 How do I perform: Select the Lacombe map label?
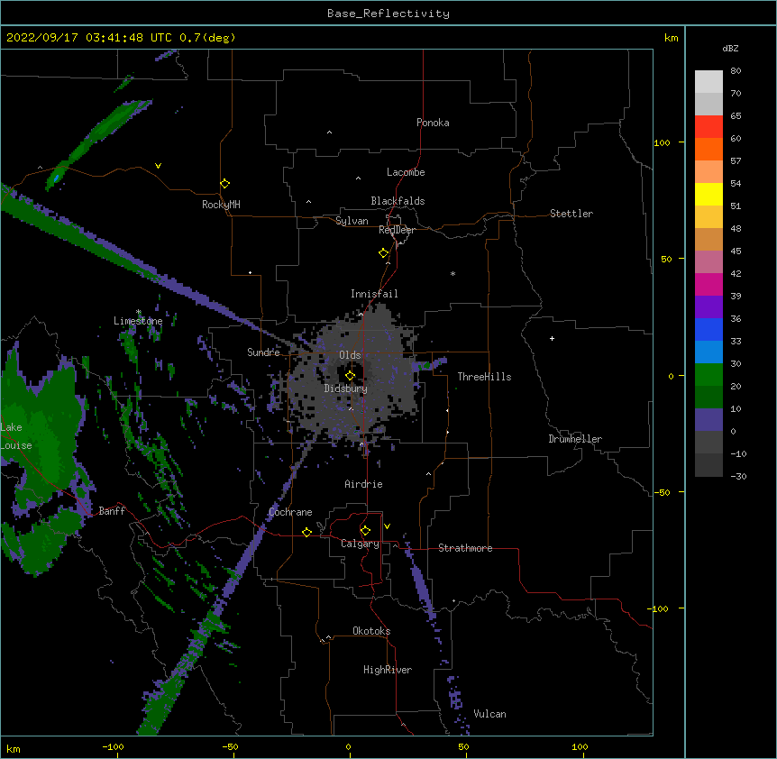click(406, 172)
